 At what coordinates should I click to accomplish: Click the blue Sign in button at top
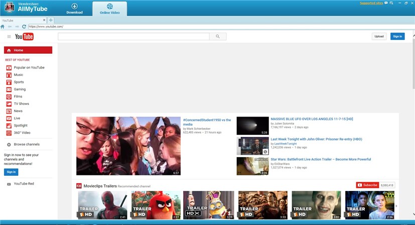(x=397, y=36)
